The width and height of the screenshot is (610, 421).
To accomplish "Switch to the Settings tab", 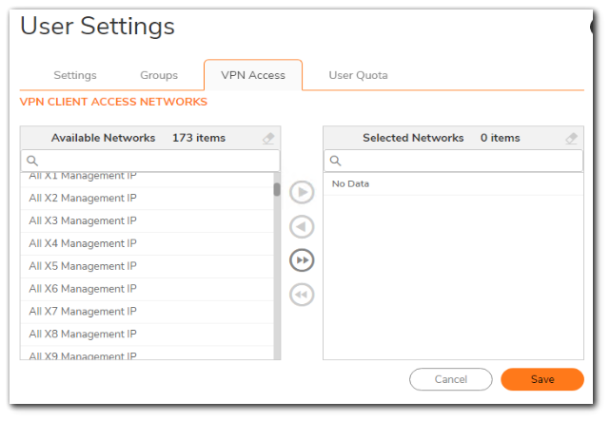I will pos(75,75).
